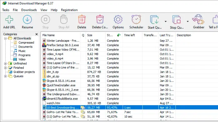Image resolution: width=218 pixels, height=122 pixels.
Task: Click QuickTimeInstaller.exe file icon
Action: tap(44, 85)
